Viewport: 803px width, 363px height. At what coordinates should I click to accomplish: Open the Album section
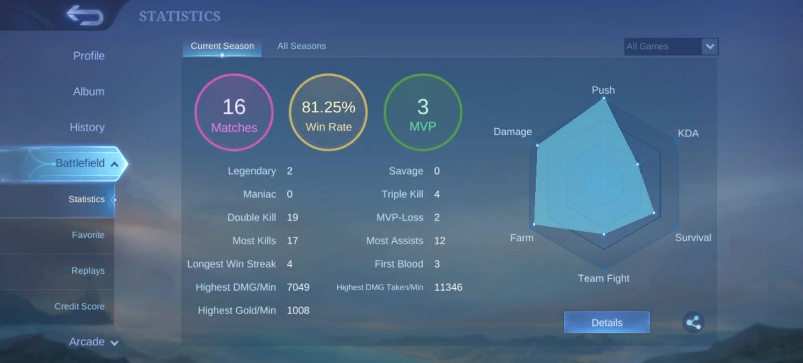tap(89, 91)
